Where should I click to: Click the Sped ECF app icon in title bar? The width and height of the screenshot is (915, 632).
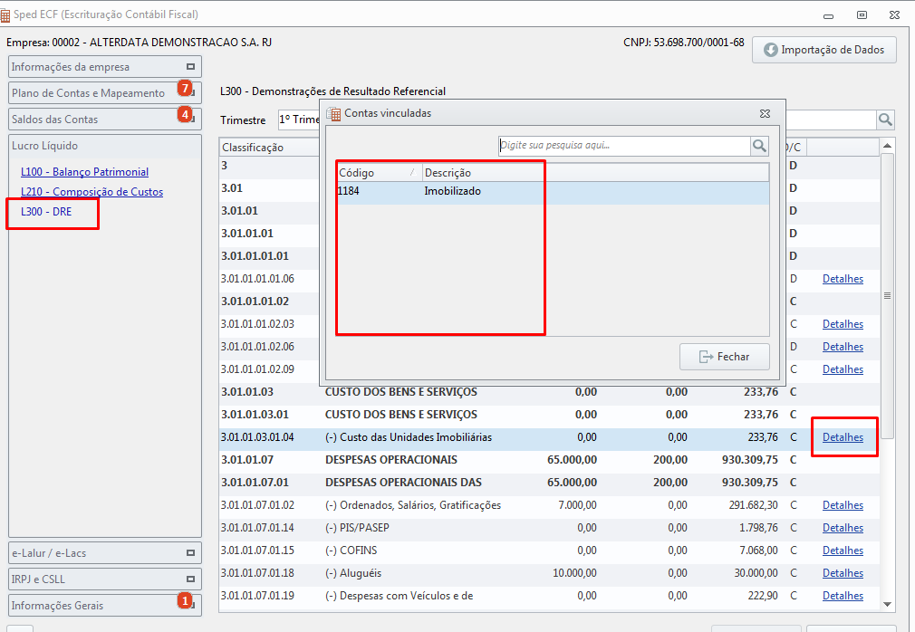click(5, 14)
